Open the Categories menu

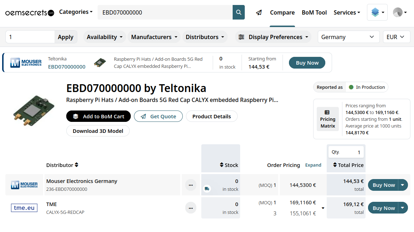pos(76,12)
